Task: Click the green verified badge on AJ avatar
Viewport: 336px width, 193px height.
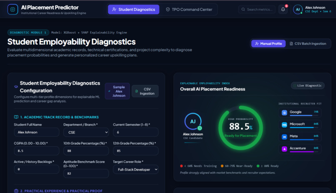Action: pyautogui.click(x=200, y=128)
